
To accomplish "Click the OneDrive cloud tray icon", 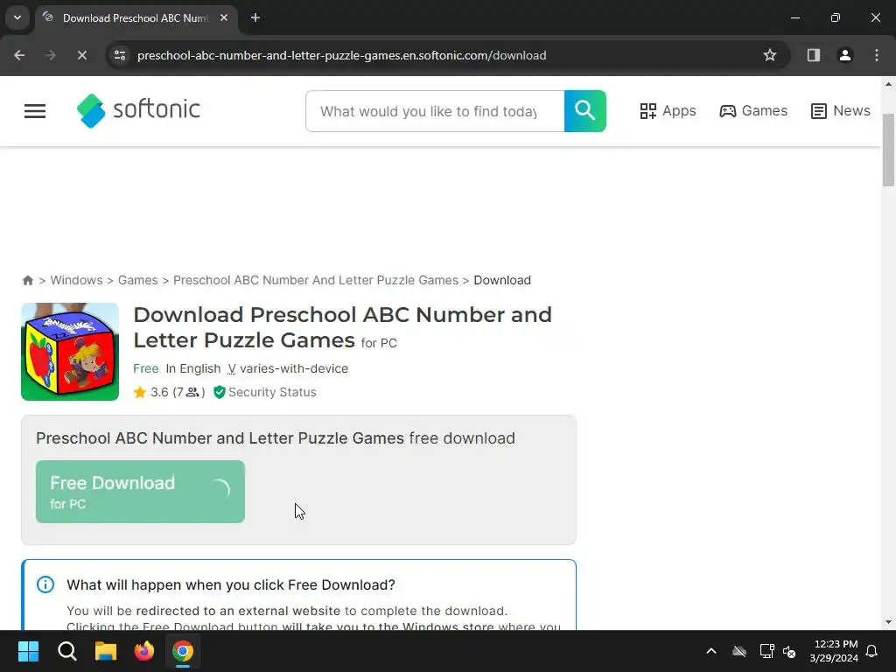I will point(739,651).
